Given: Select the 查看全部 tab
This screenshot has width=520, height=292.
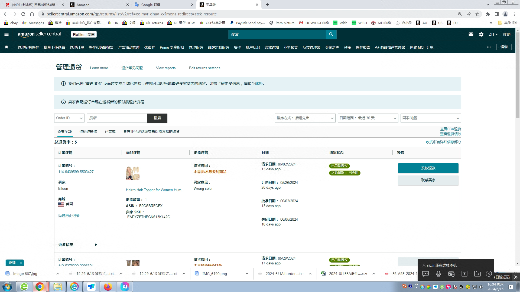Looking at the screenshot, I should (x=64, y=131).
